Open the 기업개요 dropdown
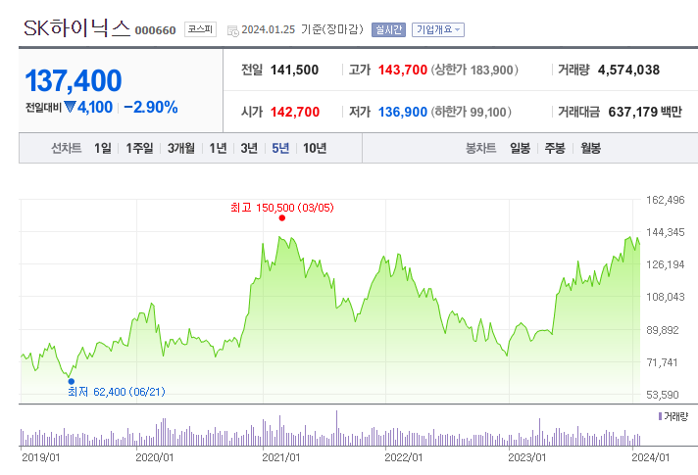 pyautogui.click(x=438, y=29)
